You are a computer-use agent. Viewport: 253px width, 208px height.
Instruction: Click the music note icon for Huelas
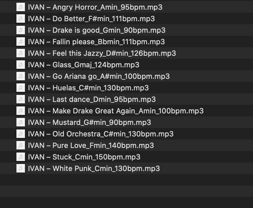point(20,88)
